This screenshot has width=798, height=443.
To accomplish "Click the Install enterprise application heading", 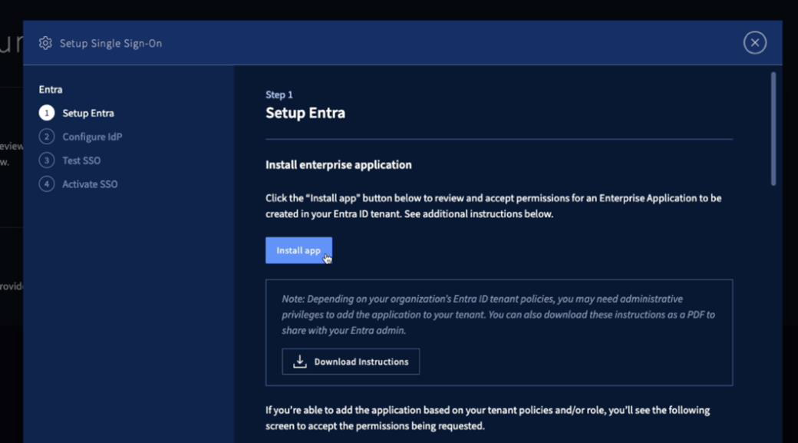I will (338, 165).
